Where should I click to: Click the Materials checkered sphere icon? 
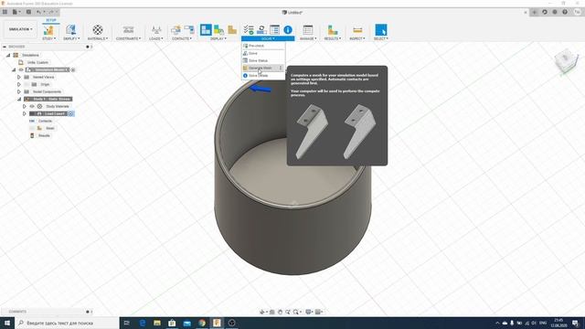(98, 29)
